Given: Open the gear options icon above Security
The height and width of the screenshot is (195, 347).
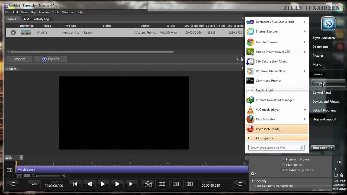Looking at the screenshot, I should pyautogui.click(x=253, y=174).
